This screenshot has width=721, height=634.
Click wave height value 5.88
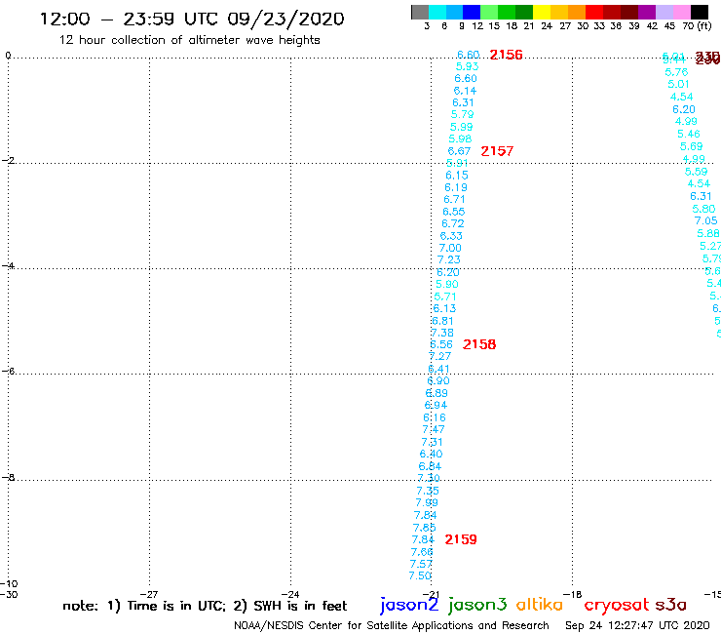pyautogui.click(x=708, y=233)
